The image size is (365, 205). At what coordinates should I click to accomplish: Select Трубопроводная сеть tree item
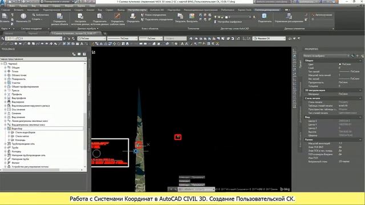click(23, 144)
